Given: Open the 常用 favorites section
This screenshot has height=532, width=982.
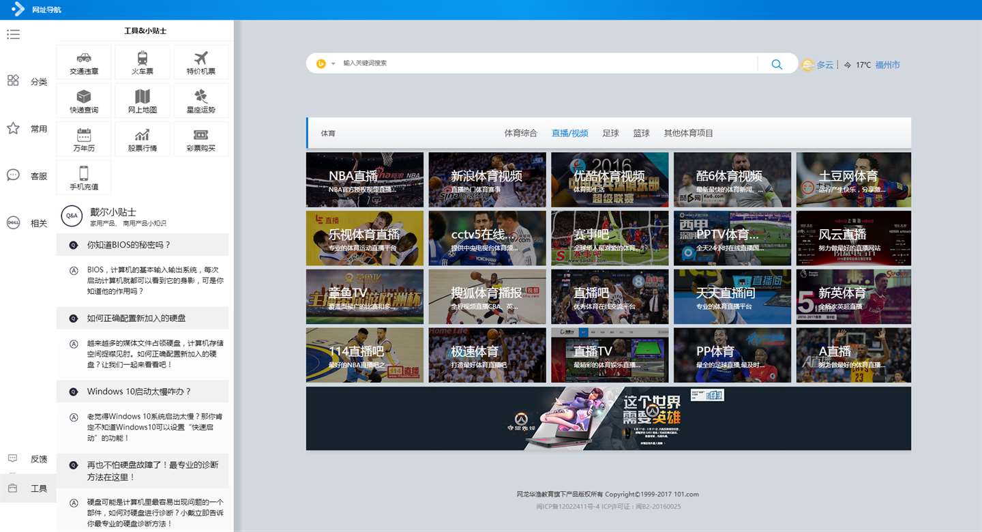Looking at the screenshot, I should coord(27,128).
